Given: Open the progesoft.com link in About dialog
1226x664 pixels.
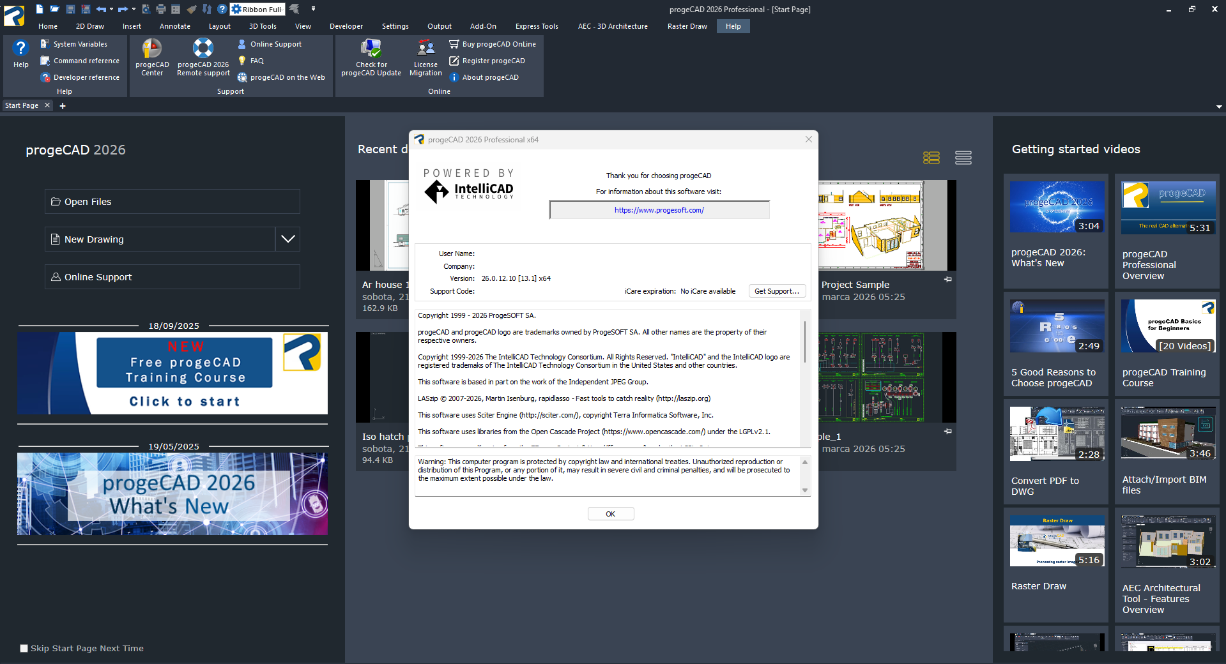Looking at the screenshot, I should 659,210.
